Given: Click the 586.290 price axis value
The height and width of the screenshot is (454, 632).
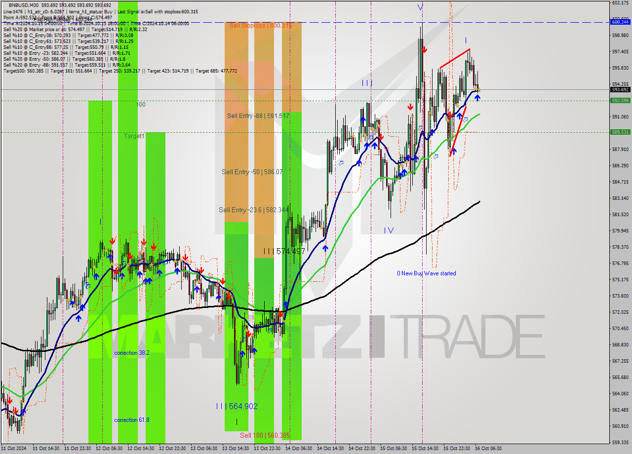Looking at the screenshot, I should pyautogui.click(x=620, y=165).
